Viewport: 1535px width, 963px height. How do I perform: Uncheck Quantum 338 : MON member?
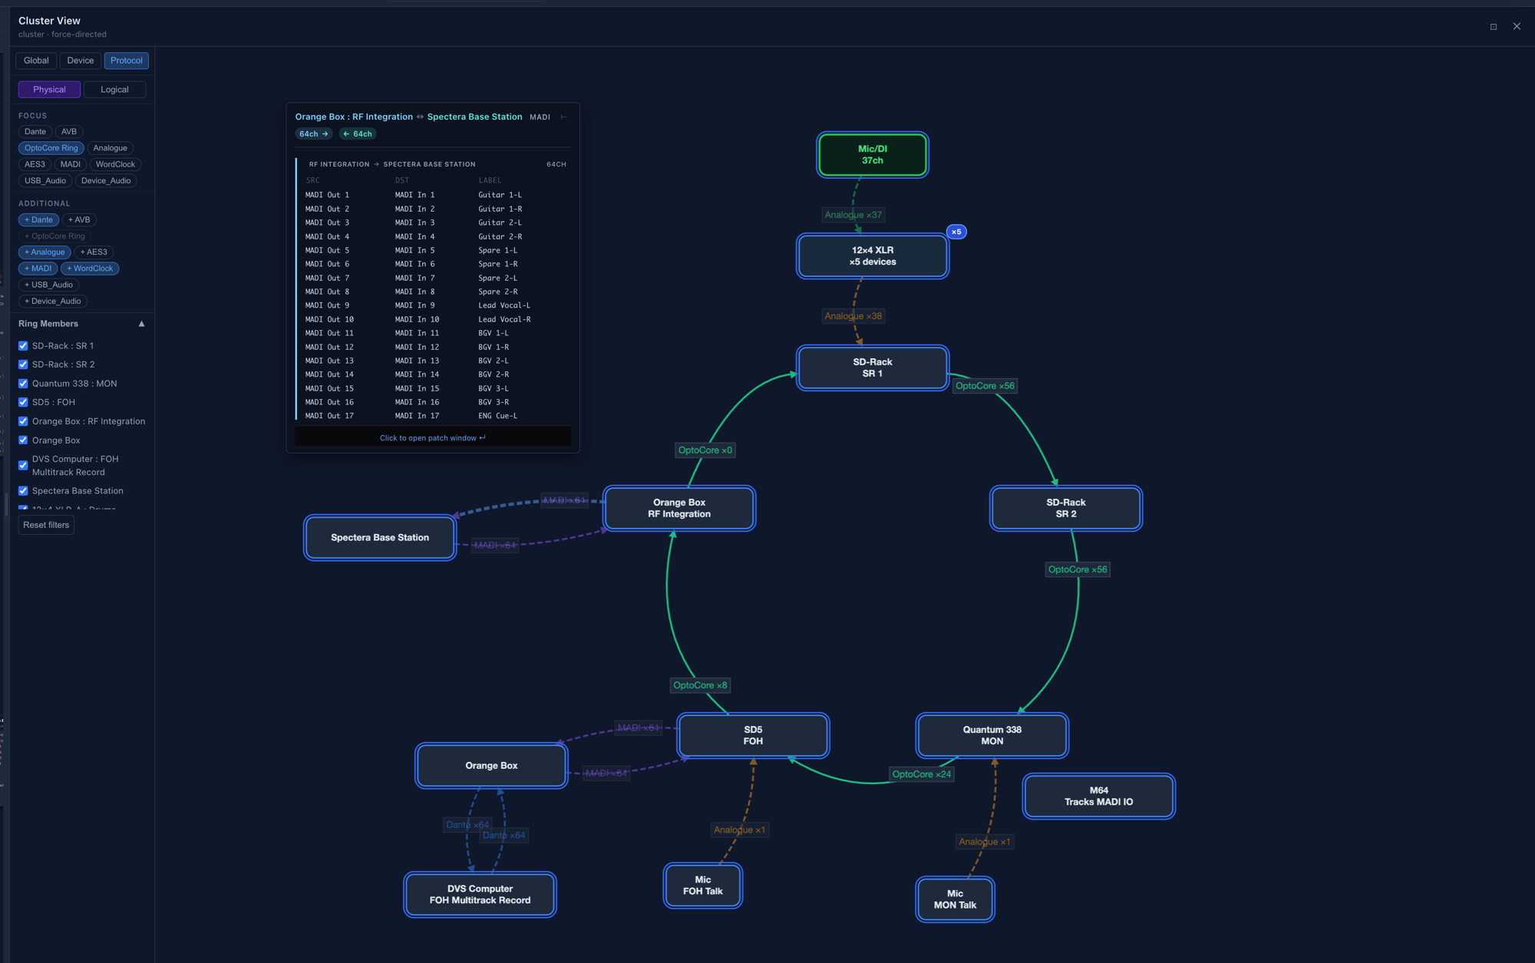[x=23, y=384]
